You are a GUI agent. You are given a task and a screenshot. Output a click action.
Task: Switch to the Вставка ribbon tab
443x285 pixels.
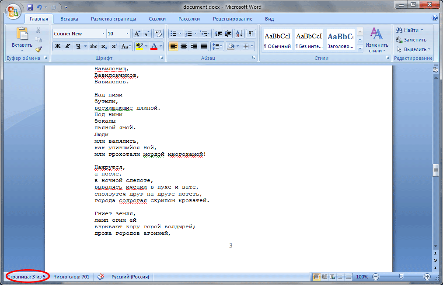pos(69,19)
